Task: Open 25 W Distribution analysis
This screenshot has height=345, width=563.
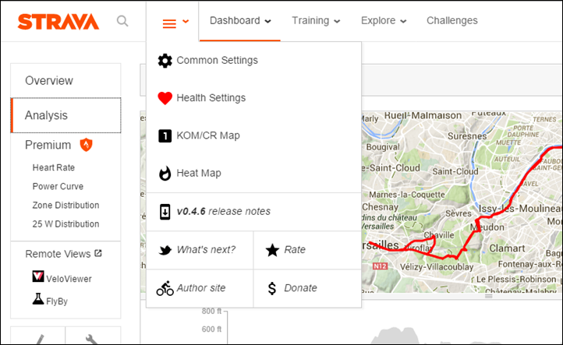Action: 66,224
